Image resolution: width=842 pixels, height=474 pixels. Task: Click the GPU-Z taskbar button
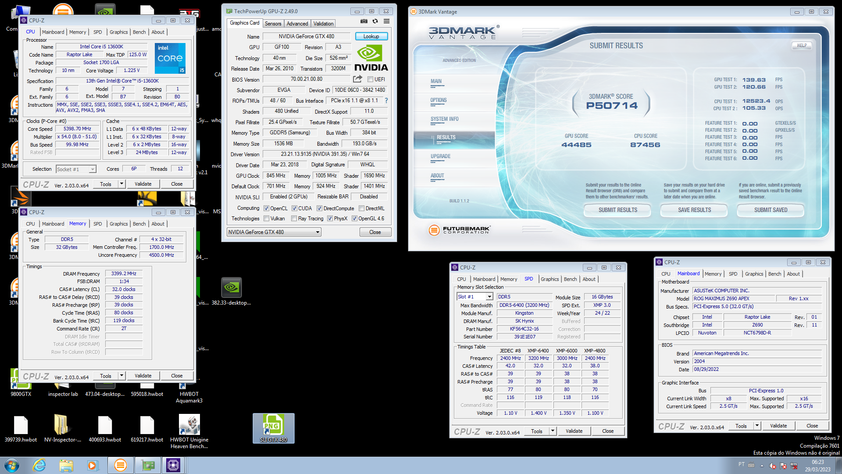point(148,465)
